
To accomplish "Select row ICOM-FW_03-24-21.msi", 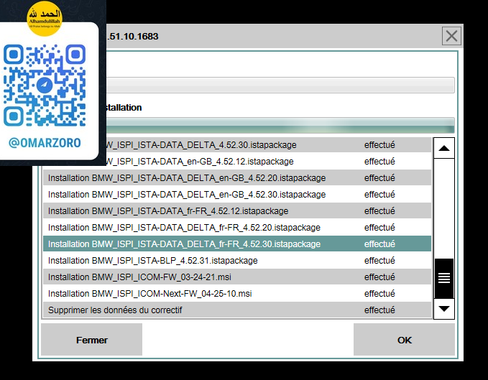I will pos(237,277).
